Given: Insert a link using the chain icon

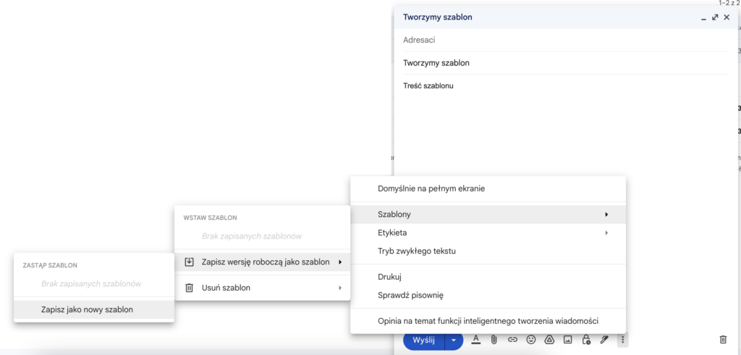Looking at the screenshot, I should (512, 339).
